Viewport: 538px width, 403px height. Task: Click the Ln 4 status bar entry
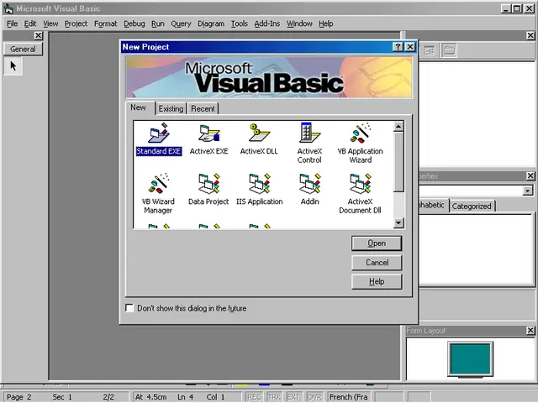tap(185, 397)
